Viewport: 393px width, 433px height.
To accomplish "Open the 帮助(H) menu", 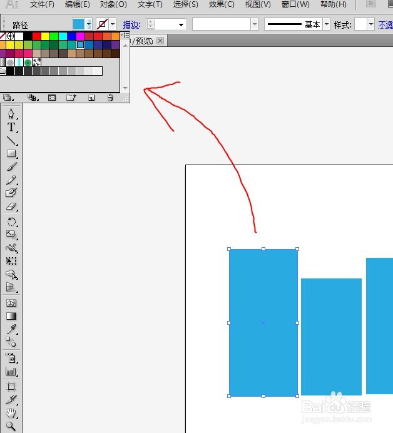I will (x=334, y=4).
